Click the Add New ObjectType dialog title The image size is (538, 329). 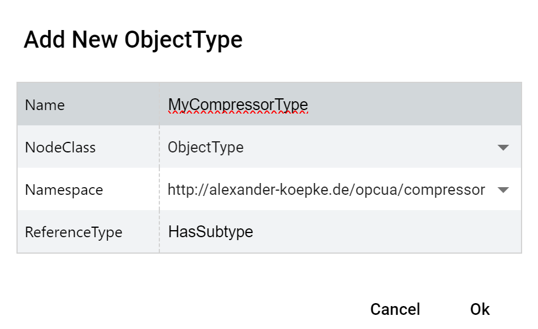click(x=133, y=40)
